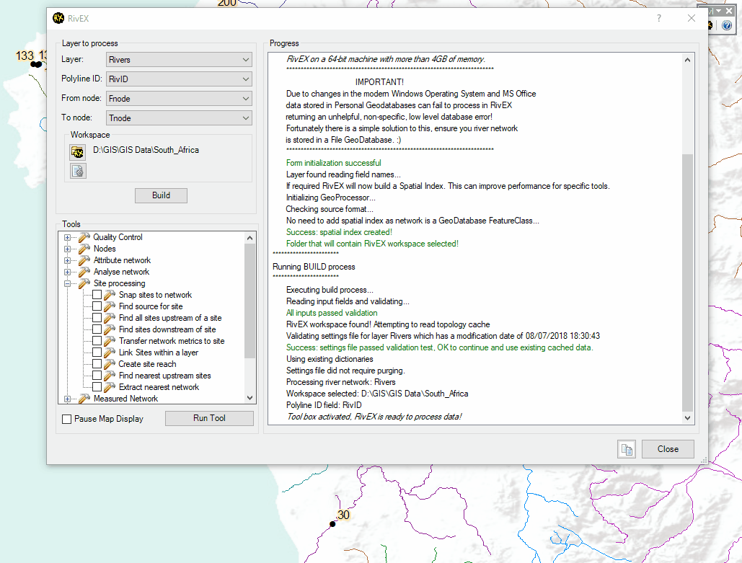Image resolution: width=742 pixels, height=563 pixels.
Task: Expand the Measured Network tree node
Action: click(x=67, y=399)
